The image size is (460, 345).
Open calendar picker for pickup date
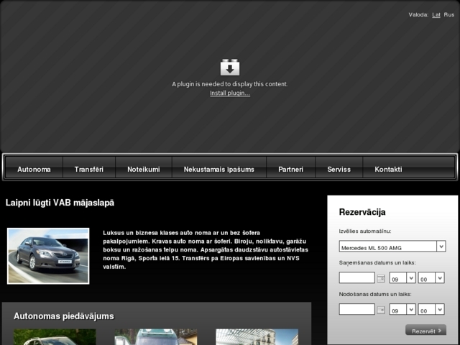381,278
